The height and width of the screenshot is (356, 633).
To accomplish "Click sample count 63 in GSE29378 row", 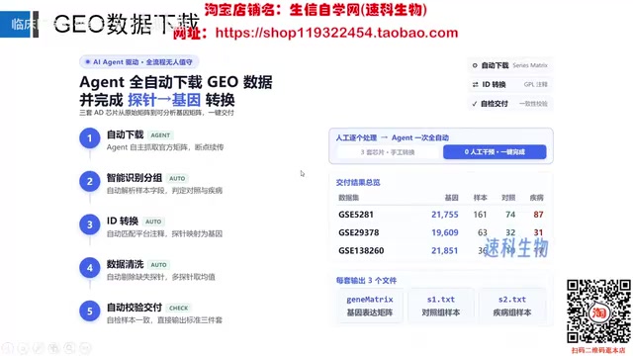I will pos(482,232).
